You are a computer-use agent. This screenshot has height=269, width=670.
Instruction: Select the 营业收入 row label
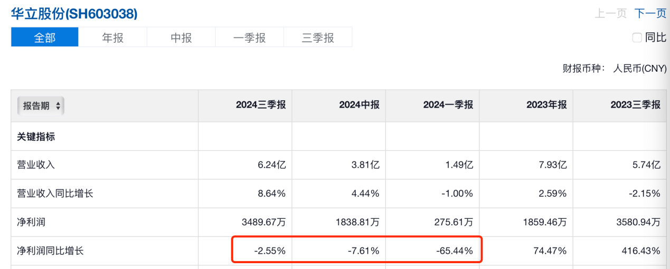click(x=36, y=165)
